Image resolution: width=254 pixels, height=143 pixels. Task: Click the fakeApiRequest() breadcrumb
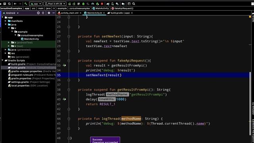point(123,8)
